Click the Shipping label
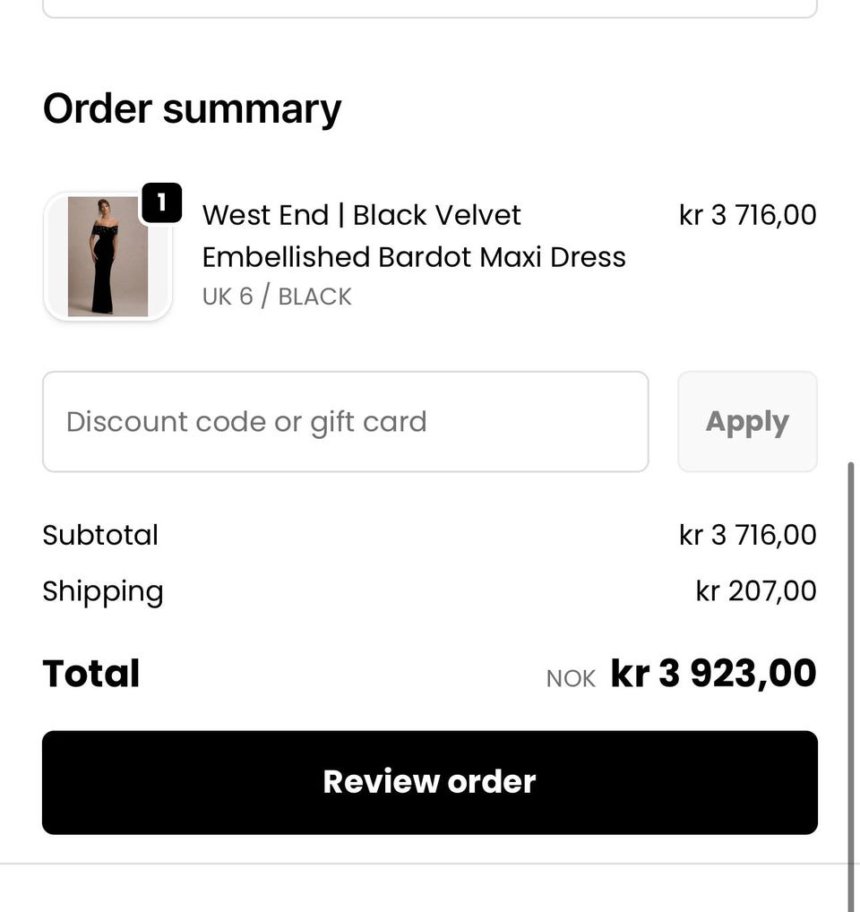Screen dimensions: 860x912 103,591
